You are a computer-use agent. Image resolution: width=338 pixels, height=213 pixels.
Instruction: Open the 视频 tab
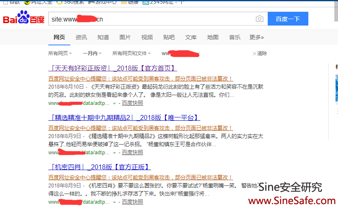(x=147, y=37)
